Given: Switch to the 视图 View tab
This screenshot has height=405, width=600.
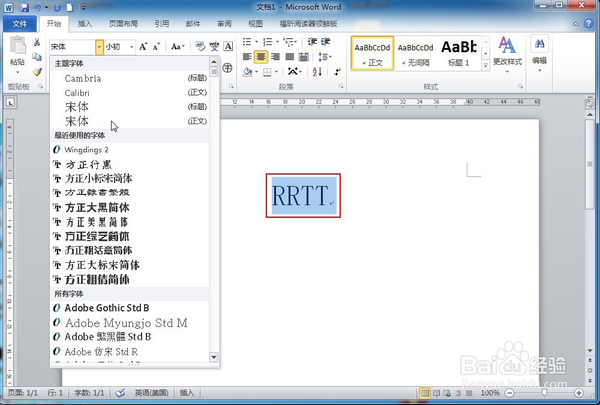Looking at the screenshot, I should 255,24.
